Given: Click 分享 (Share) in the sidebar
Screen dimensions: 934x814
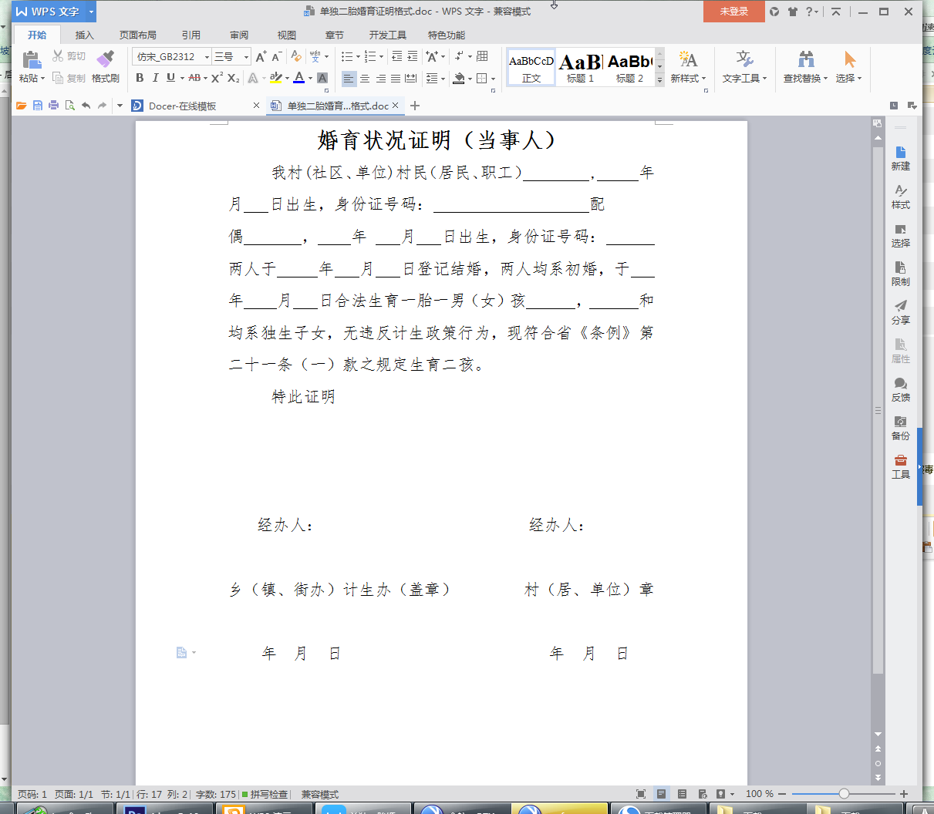Looking at the screenshot, I should (900, 312).
